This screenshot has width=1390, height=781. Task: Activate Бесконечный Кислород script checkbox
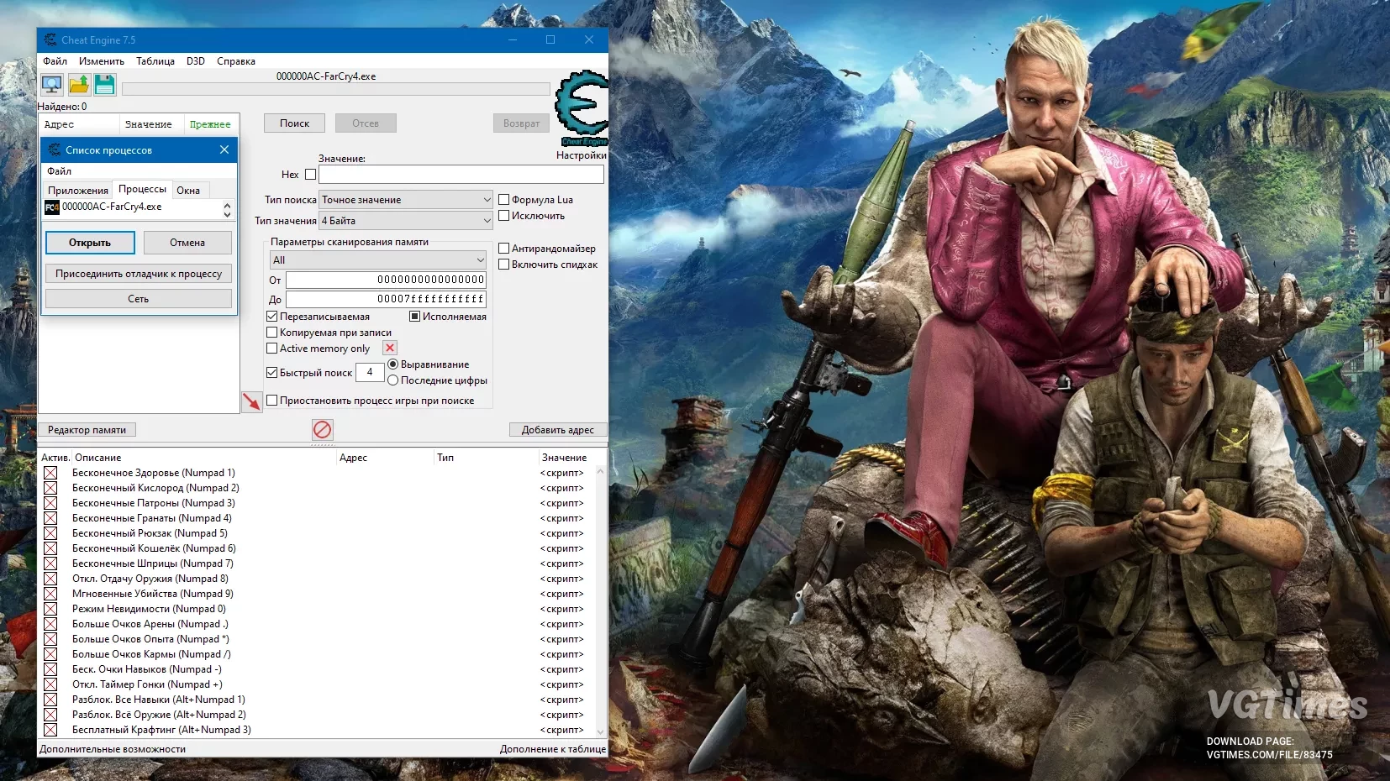point(50,488)
